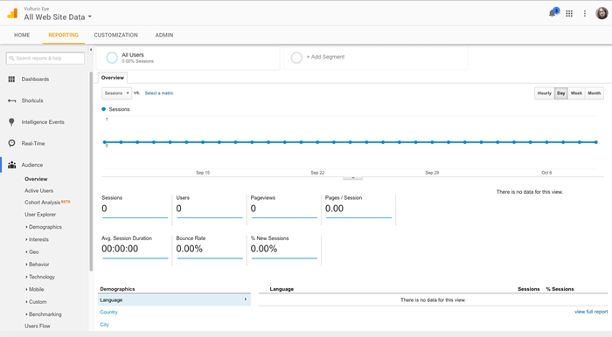Click the All Users segment circle
This screenshot has width=612, height=337.
pos(112,58)
